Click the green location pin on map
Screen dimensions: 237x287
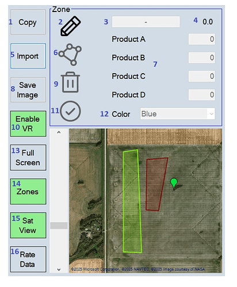174,183
